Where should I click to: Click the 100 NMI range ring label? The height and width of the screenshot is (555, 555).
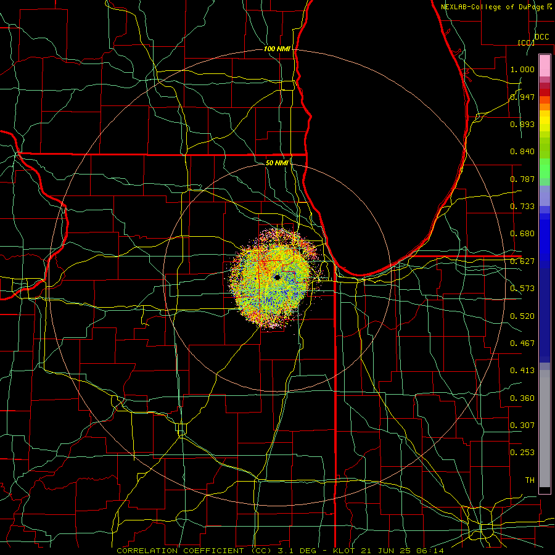point(277,49)
